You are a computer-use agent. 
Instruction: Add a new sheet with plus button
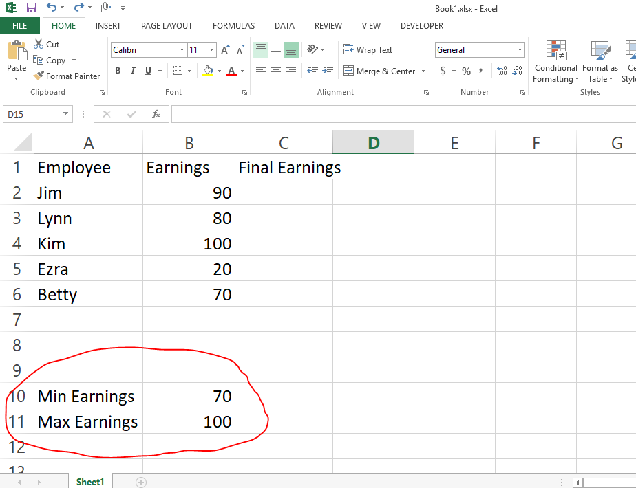141,482
